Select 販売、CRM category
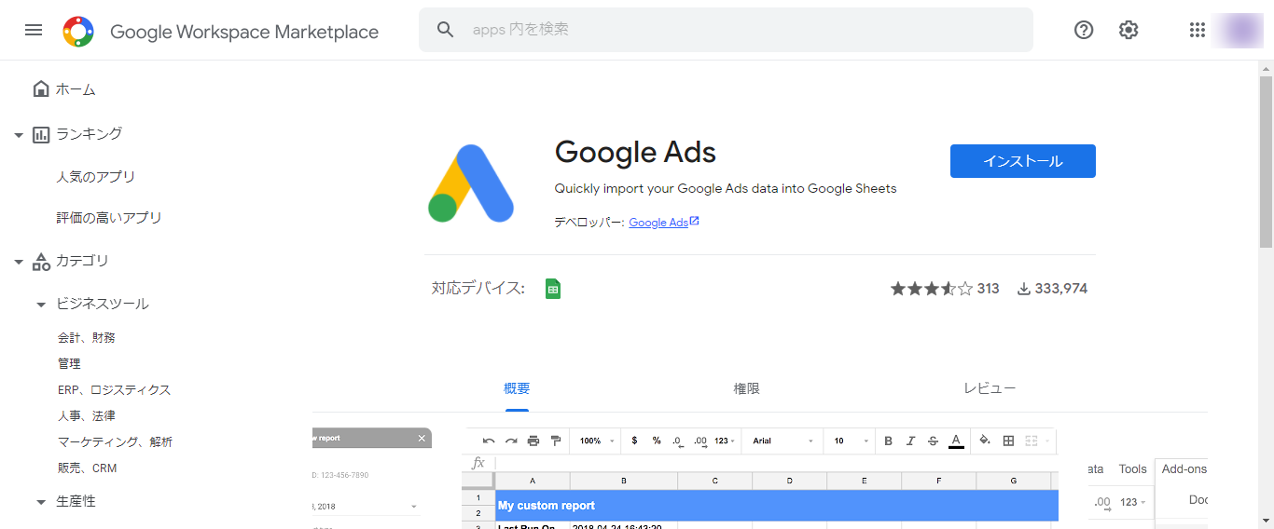 click(x=88, y=468)
